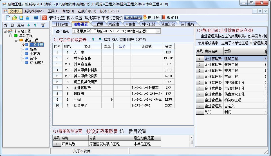Click 增加 in fee table toolbar
271x156 pixels.
tap(107, 39)
